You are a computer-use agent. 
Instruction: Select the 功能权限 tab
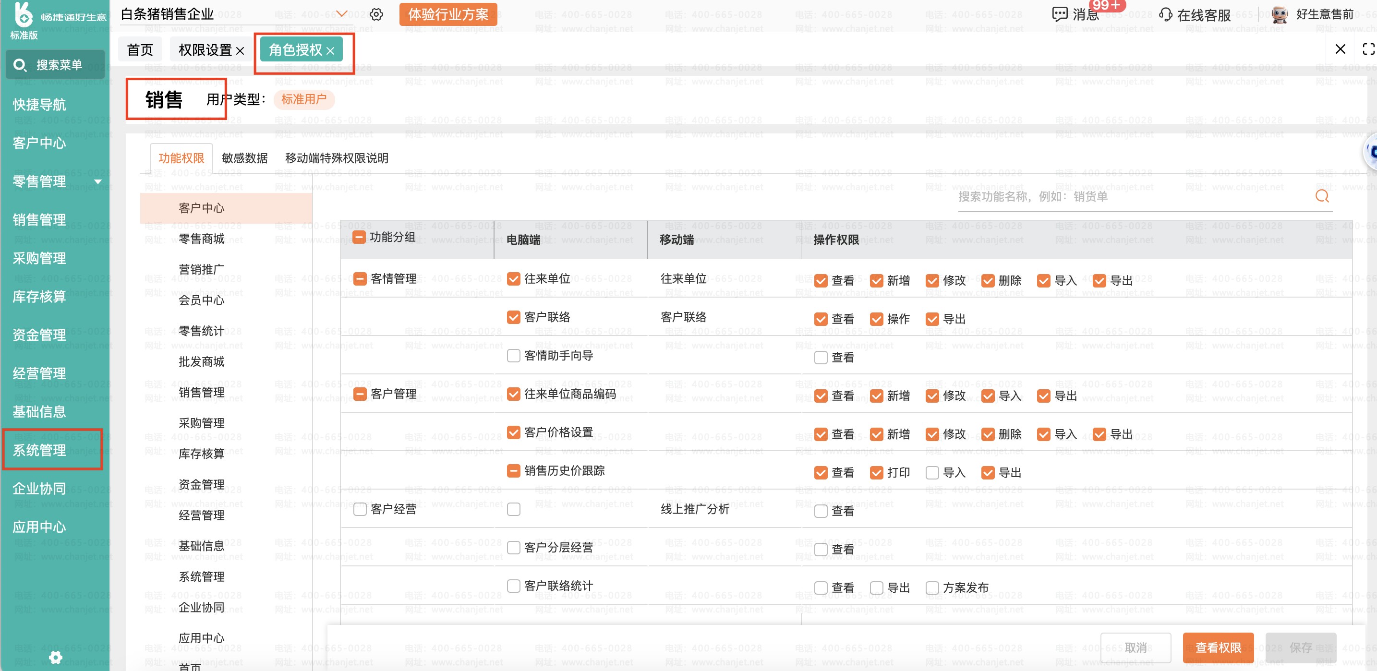point(181,158)
